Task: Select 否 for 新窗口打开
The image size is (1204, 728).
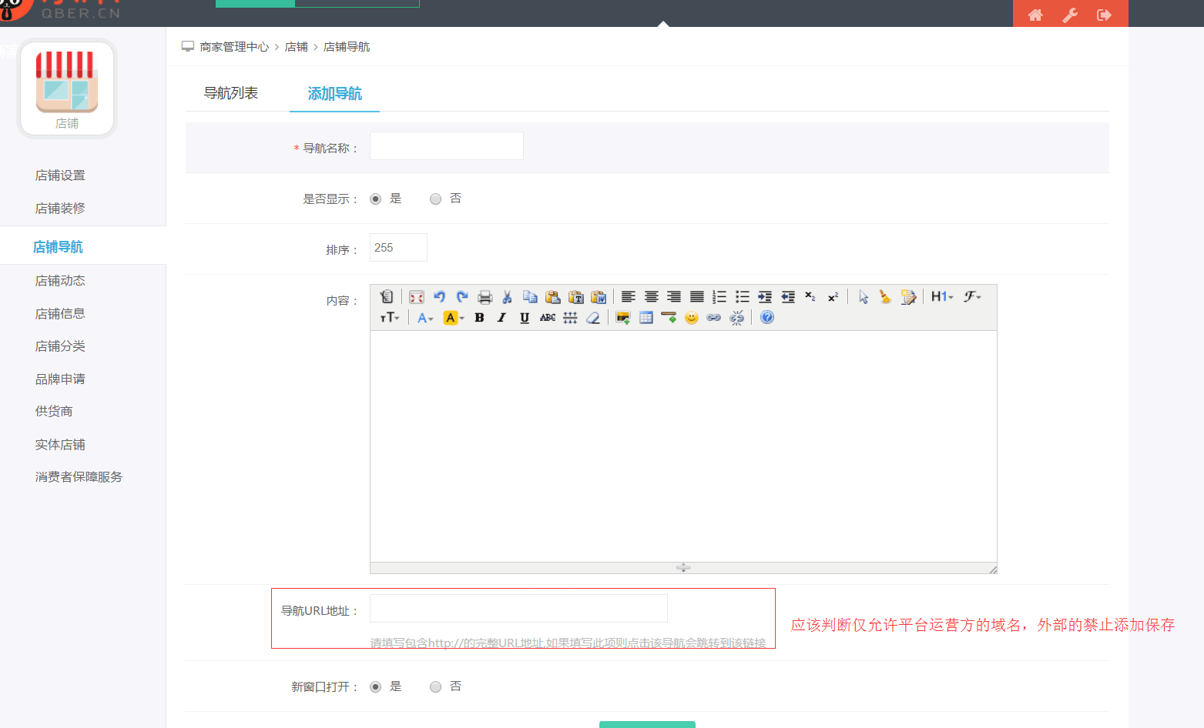Action: pyautogui.click(x=436, y=687)
